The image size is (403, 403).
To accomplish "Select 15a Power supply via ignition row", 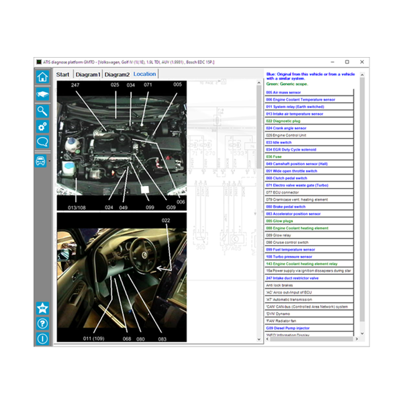I will tap(309, 271).
